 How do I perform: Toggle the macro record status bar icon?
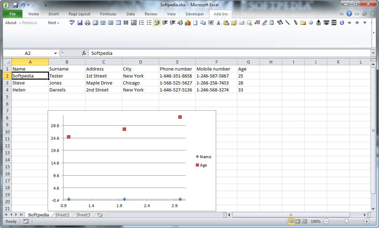pyautogui.click(x=26, y=221)
